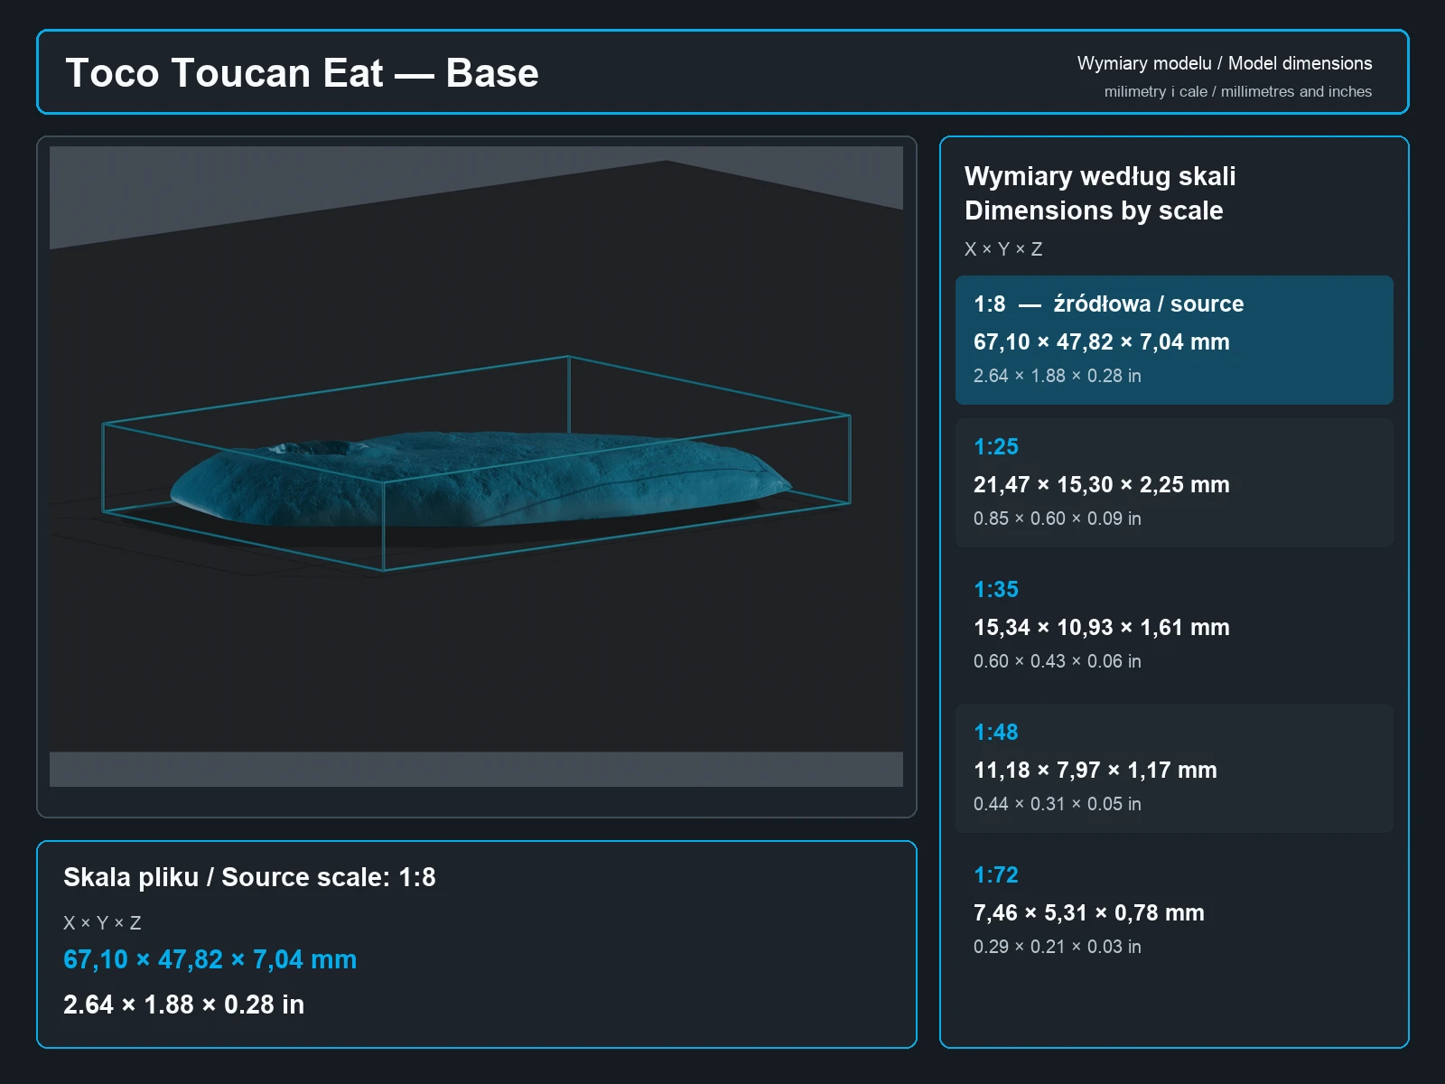Click the Dimensions by scale heading
Image resolution: width=1445 pixels, height=1084 pixels.
(1094, 210)
